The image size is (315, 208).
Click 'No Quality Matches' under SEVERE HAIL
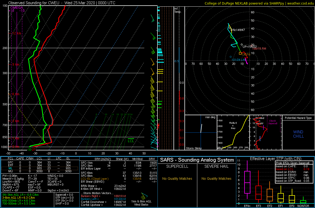click(x=216, y=178)
